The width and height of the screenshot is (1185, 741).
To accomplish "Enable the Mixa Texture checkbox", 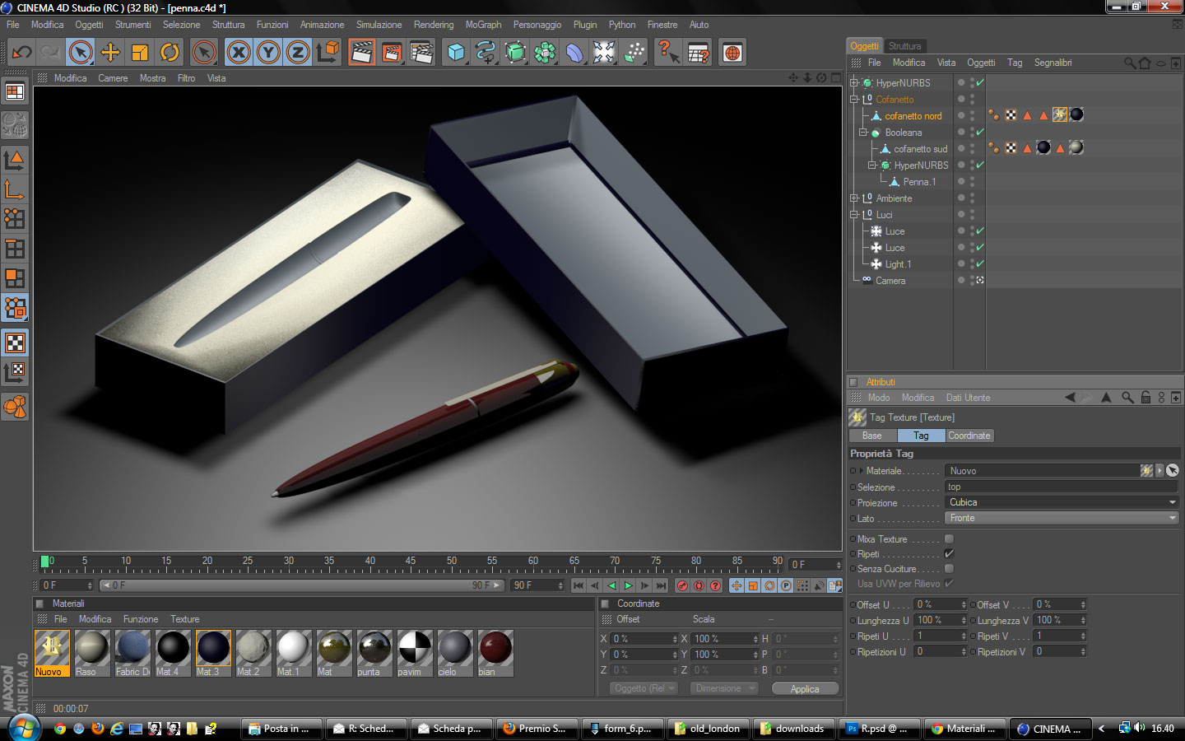I will (949, 539).
